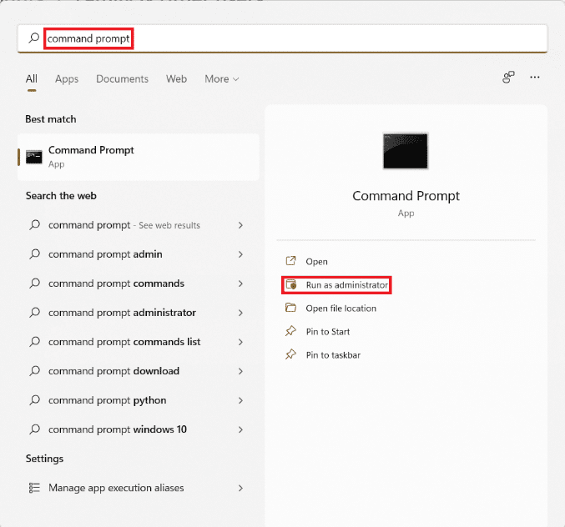Switch to the Documents tab
The image size is (565, 527).
click(x=122, y=79)
